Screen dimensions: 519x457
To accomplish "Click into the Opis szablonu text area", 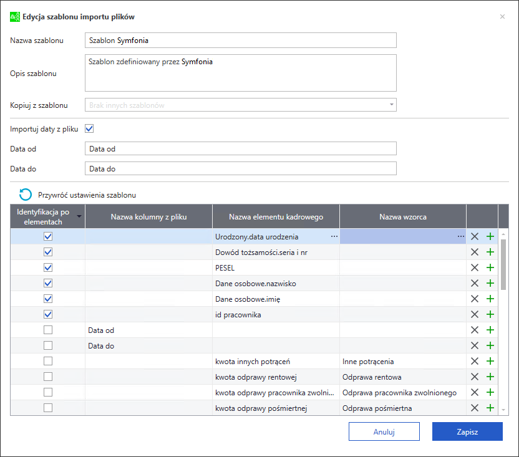I will click(x=241, y=73).
